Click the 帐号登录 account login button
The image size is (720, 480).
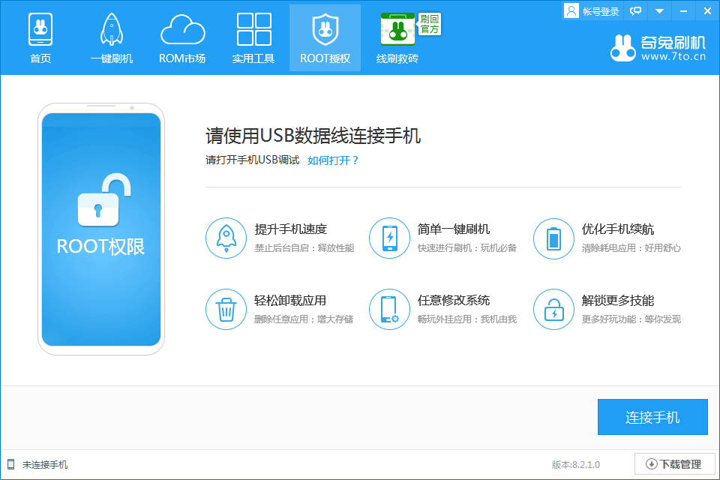point(592,11)
